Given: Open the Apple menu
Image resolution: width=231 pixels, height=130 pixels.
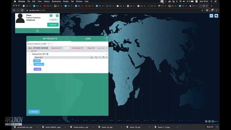Looking at the screenshot, I should [15, 1].
